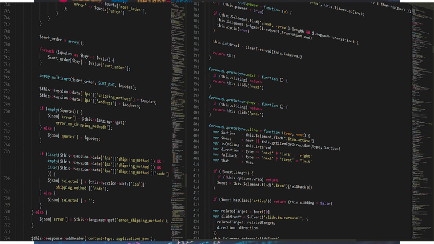Place cursor on the foreach keyword

click(46, 50)
